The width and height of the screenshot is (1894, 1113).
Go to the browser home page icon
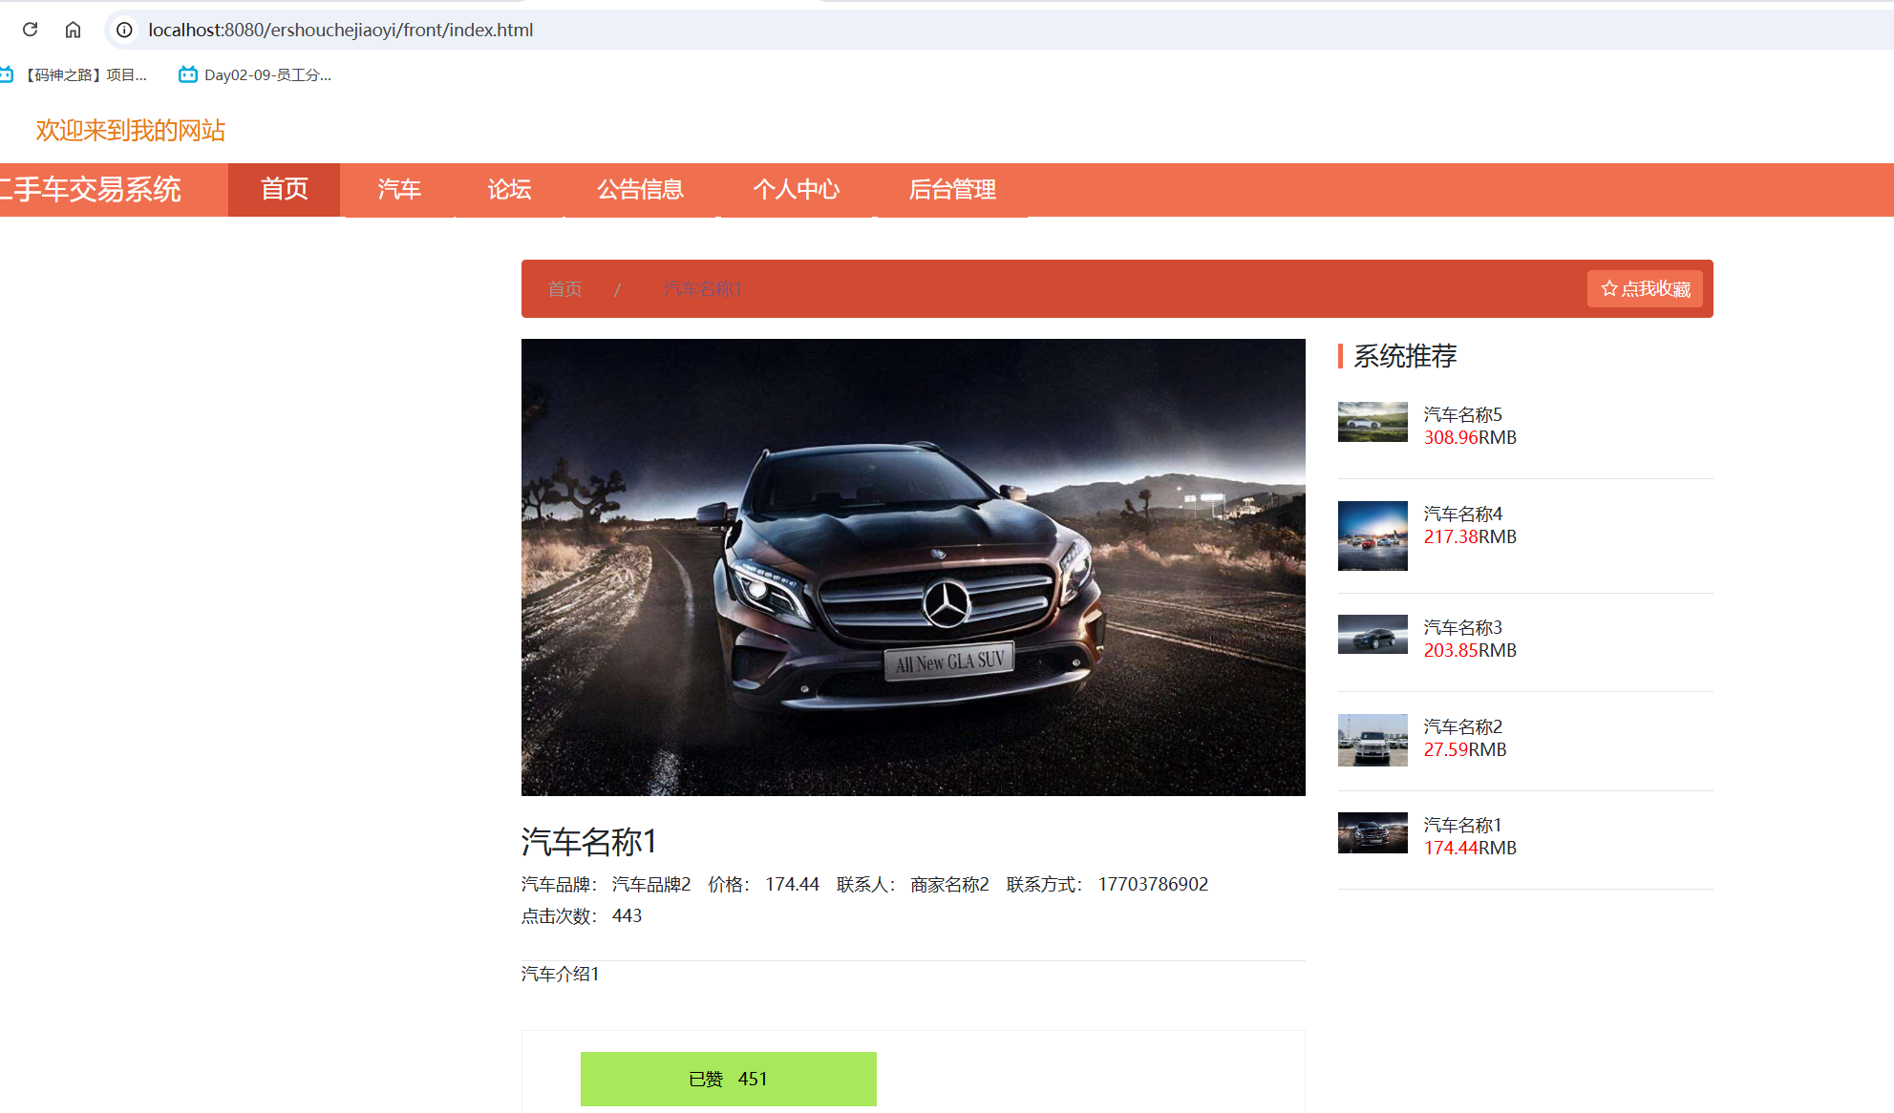(73, 30)
